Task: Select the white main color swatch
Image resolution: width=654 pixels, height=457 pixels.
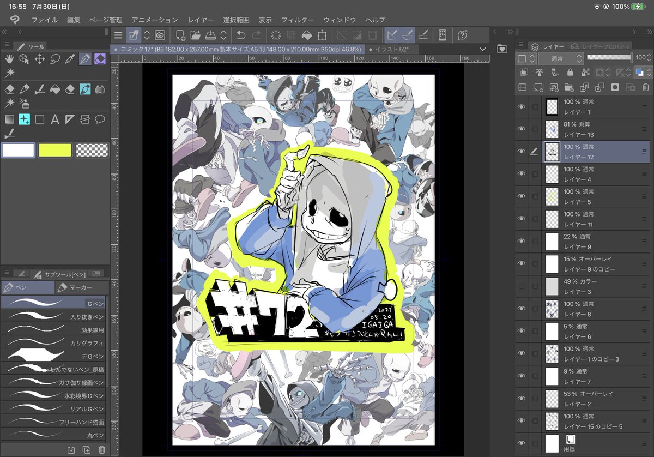Action: tap(18, 150)
